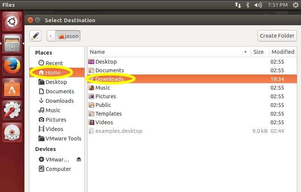Image resolution: width=301 pixels, height=192 pixels.
Task: Select Music in Places sidebar
Action: point(57,110)
